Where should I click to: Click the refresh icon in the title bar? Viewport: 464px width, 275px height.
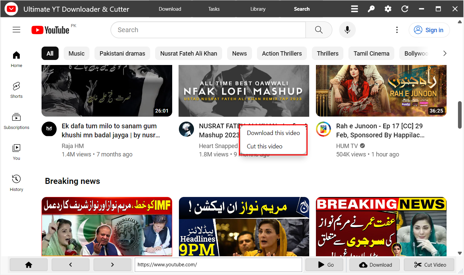click(x=405, y=9)
